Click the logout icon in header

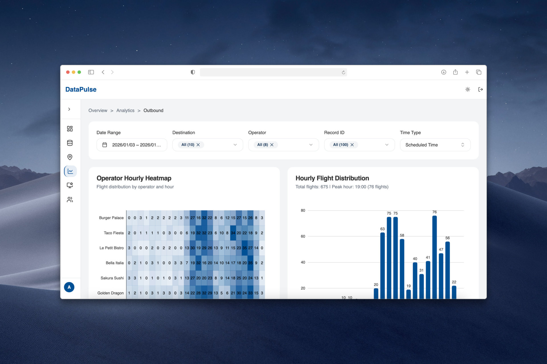click(481, 90)
